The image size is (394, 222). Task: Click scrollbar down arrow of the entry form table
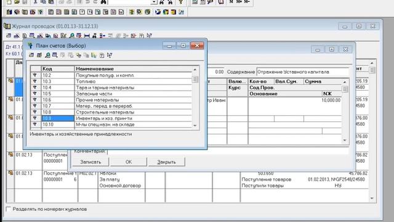[345, 140]
